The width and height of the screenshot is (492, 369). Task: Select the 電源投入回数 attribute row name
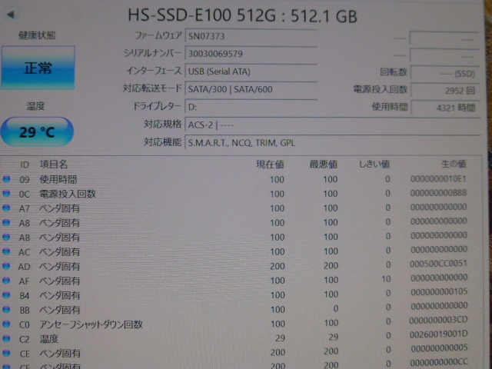point(68,194)
